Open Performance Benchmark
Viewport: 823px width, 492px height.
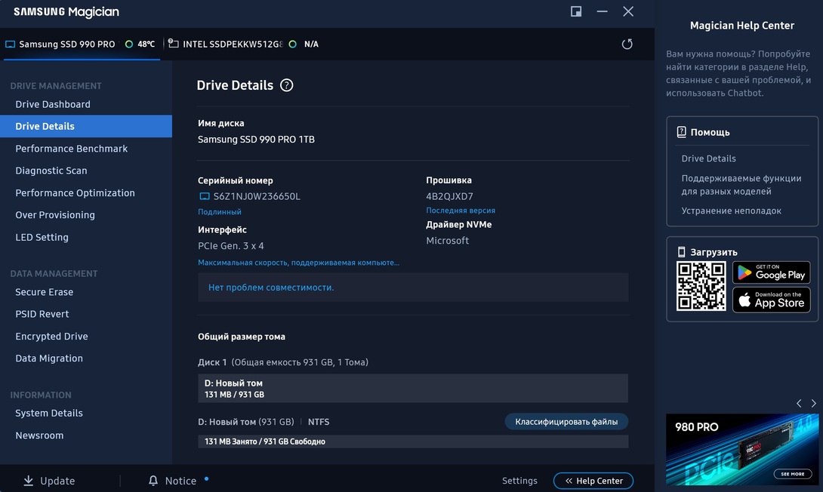click(72, 149)
